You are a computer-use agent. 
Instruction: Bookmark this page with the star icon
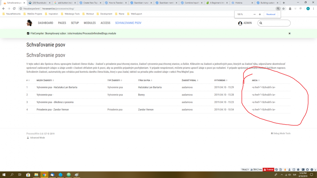(283, 9)
